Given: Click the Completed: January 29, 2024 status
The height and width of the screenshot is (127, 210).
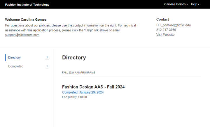Looking at the screenshot, I should (x=83, y=92).
